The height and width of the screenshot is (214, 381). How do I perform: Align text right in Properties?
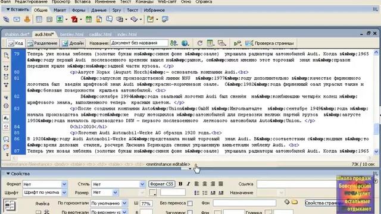coord(213,184)
